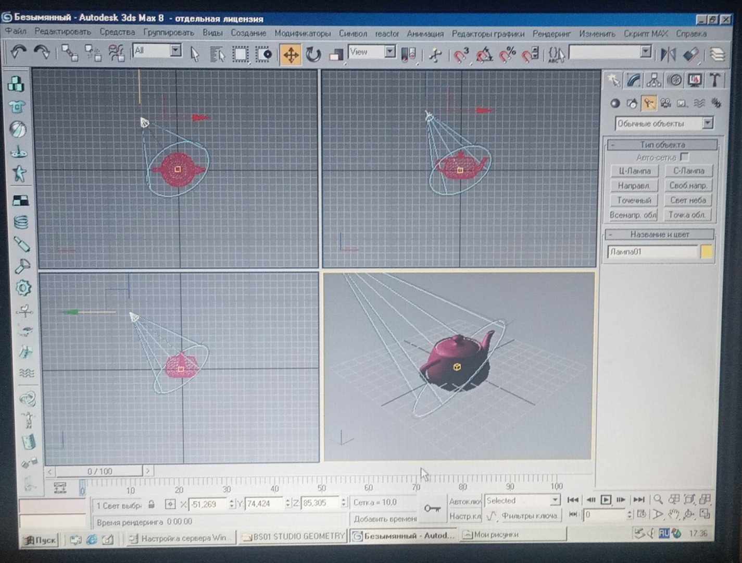
Task: Enable the Авто-сетка checkbox
Action: tap(684, 157)
